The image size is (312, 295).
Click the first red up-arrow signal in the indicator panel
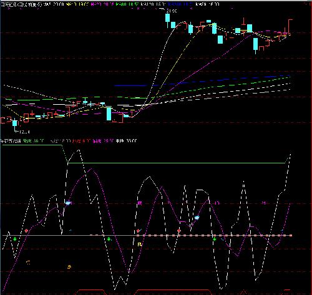point(26,231)
